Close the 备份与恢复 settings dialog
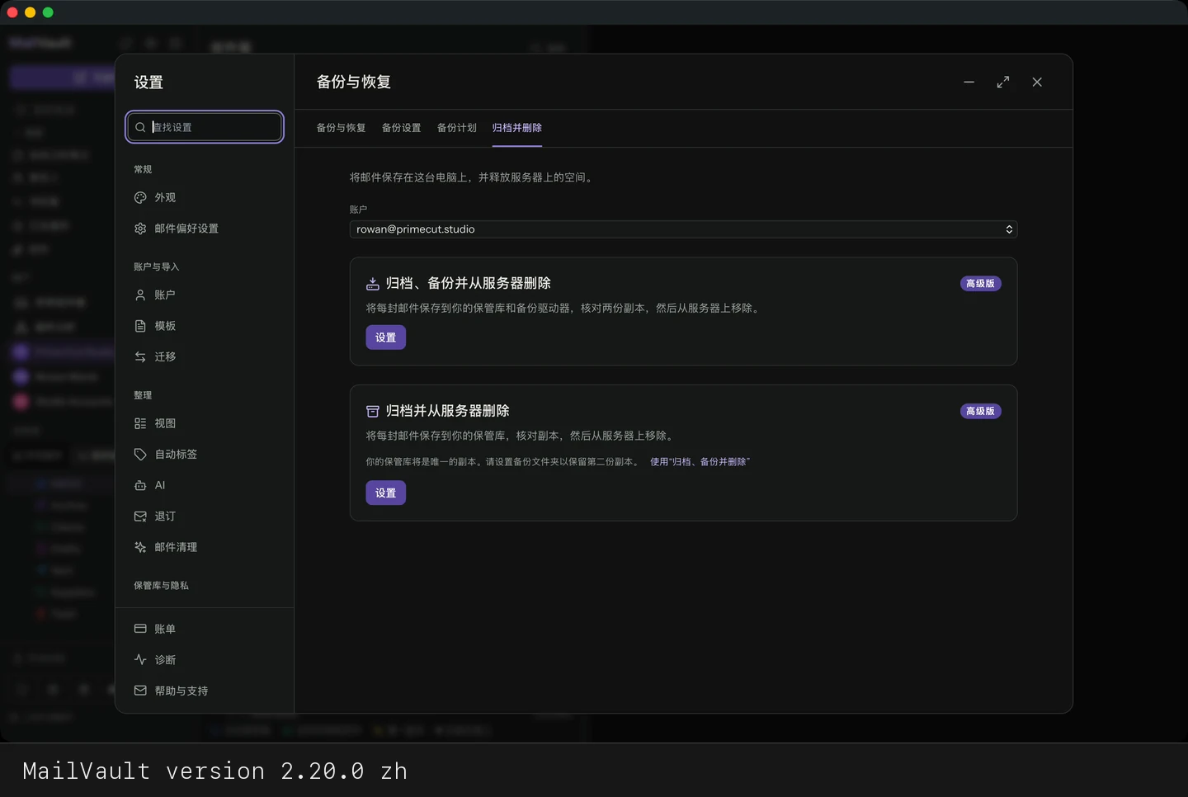Viewport: 1188px width, 797px height. point(1037,83)
